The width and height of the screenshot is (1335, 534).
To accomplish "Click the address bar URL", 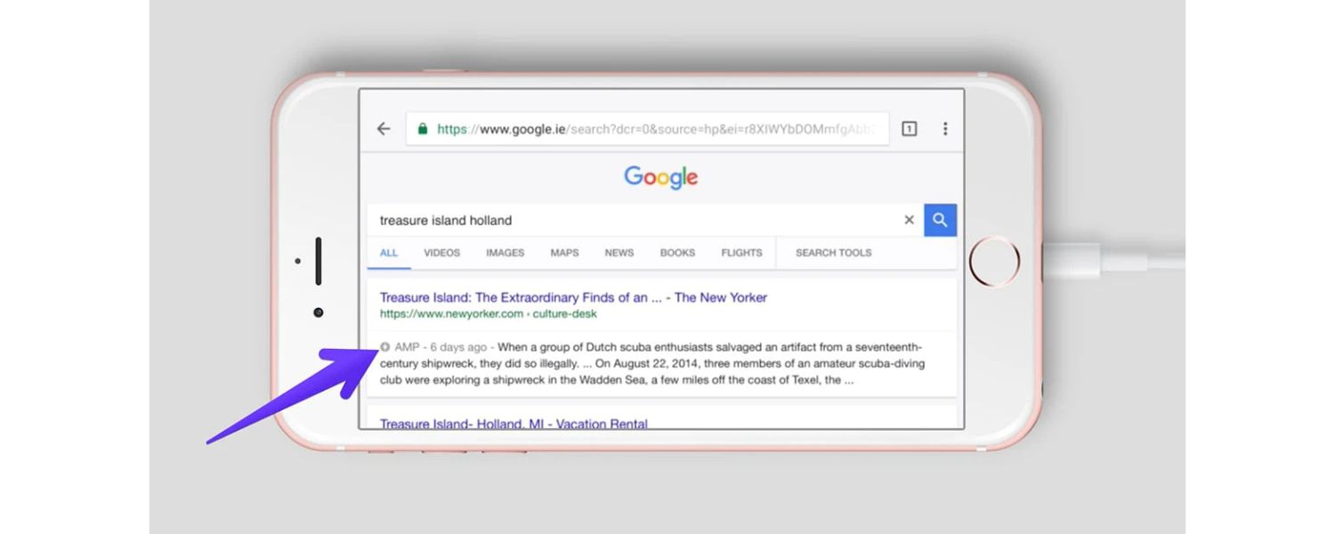I will 659,129.
